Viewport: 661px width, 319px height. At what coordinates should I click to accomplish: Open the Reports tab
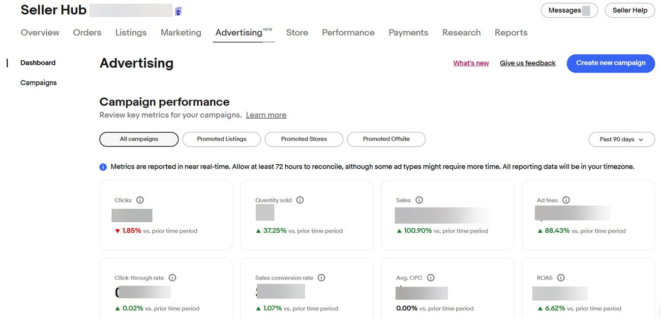[511, 32]
